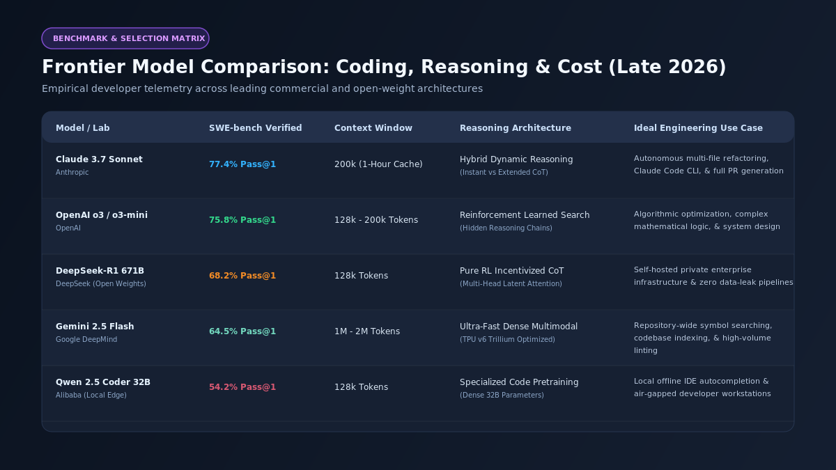
Task: Click the "68.2% Pass@1" score
Action: [242, 276]
